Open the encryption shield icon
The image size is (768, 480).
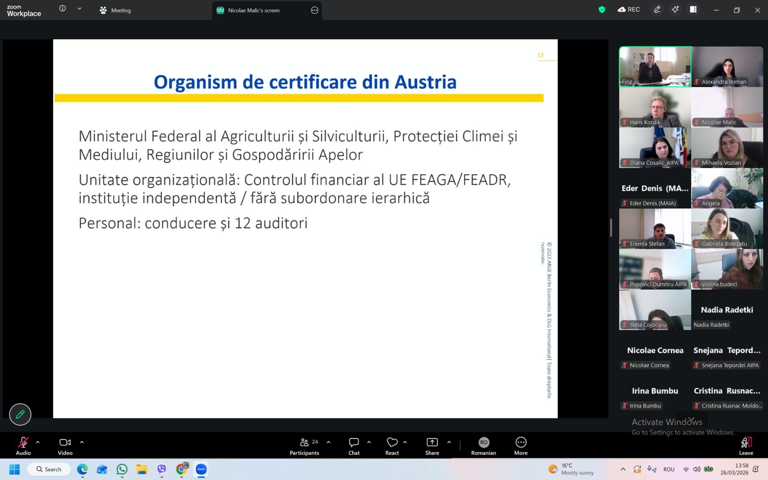pyautogui.click(x=602, y=10)
